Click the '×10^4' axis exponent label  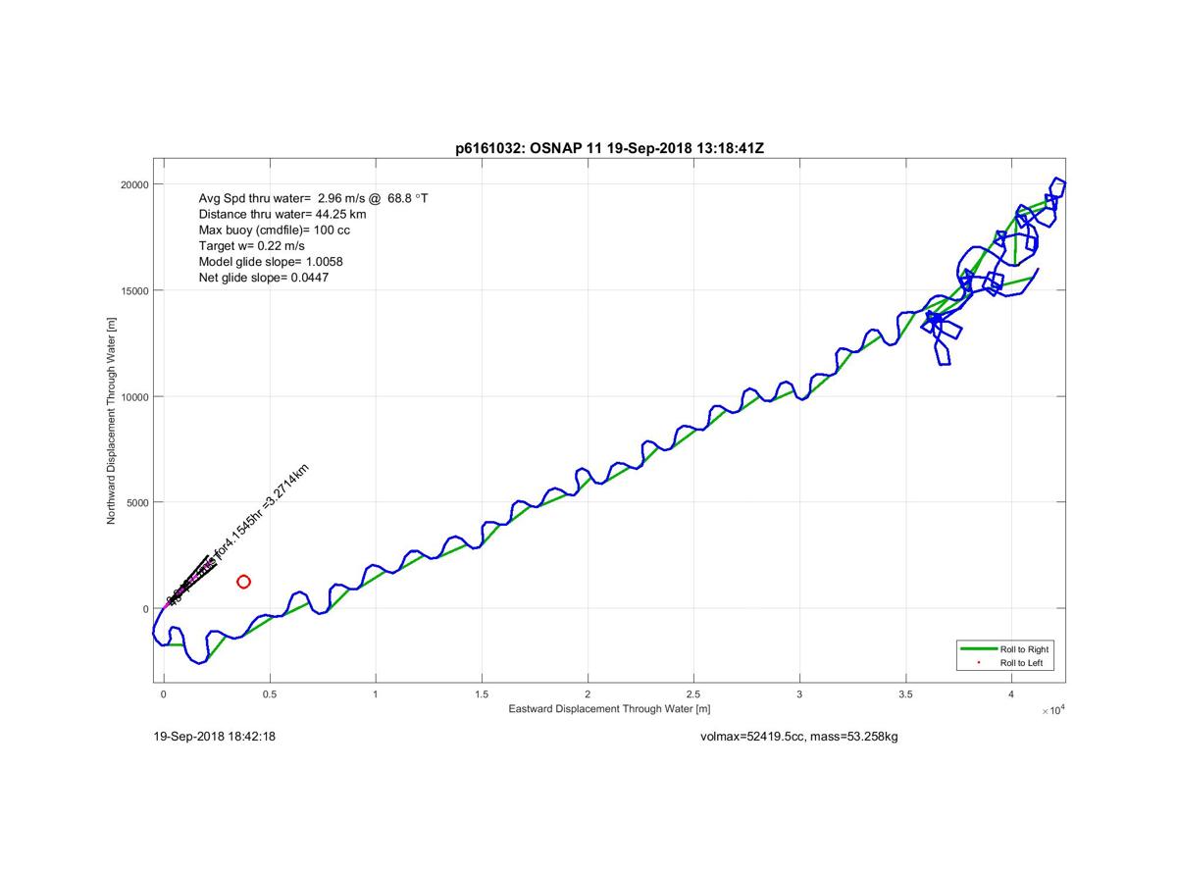1051,710
